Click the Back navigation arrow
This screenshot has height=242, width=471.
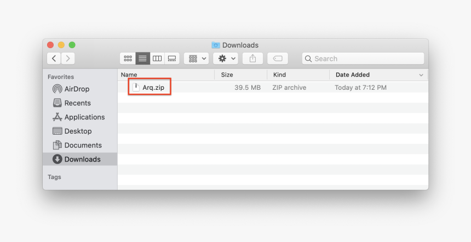click(54, 59)
